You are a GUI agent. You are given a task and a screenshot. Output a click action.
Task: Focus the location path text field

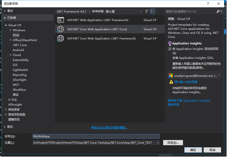[x=95, y=143]
